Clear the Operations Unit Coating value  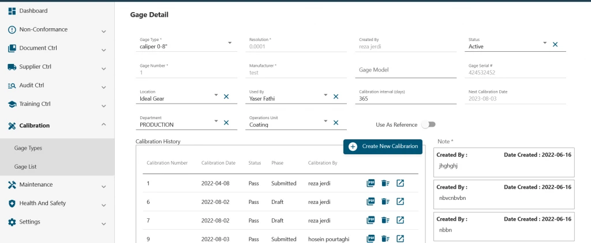point(336,123)
